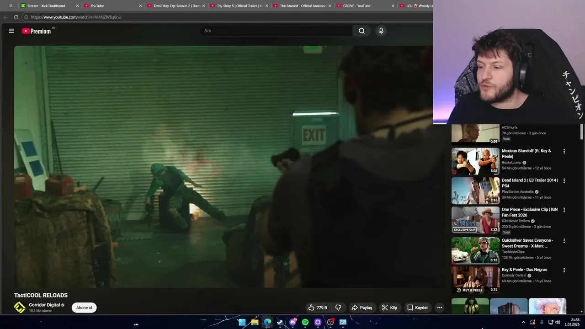This screenshot has height=329, width=585.
Task: Switch to Stream - Kick Dashboard tab
Action: point(46,6)
